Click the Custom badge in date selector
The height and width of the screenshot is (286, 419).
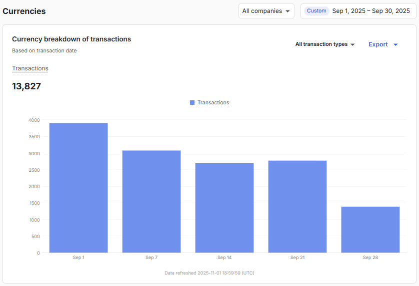316,11
